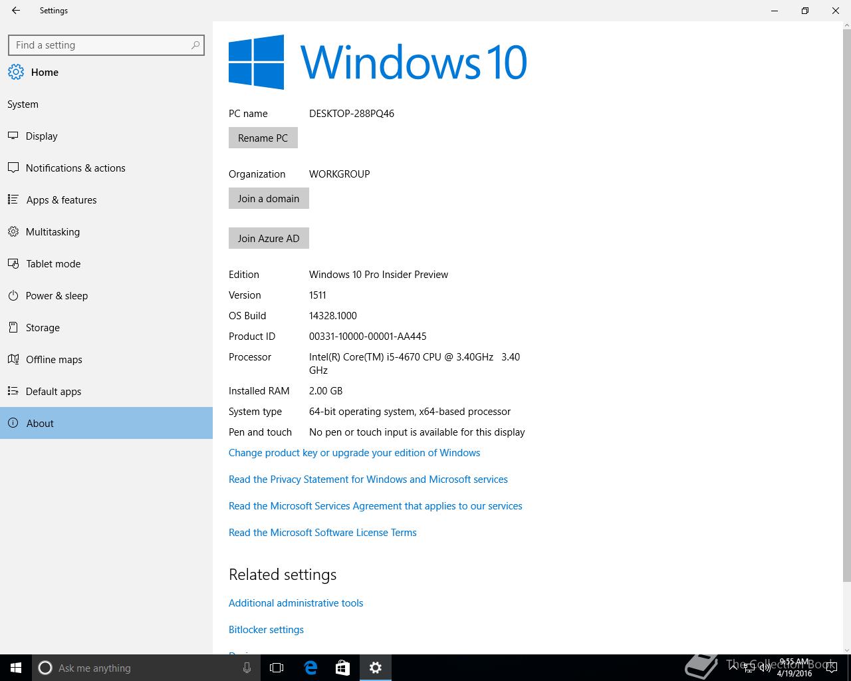The width and height of the screenshot is (851, 681).
Task: Open Bitlocker settings link
Action: coord(266,630)
